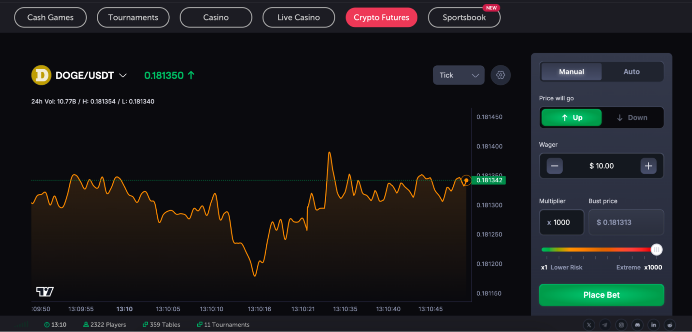
Task: Open the X (Twitter) social link
Action: pyautogui.click(x=589, y=325)
